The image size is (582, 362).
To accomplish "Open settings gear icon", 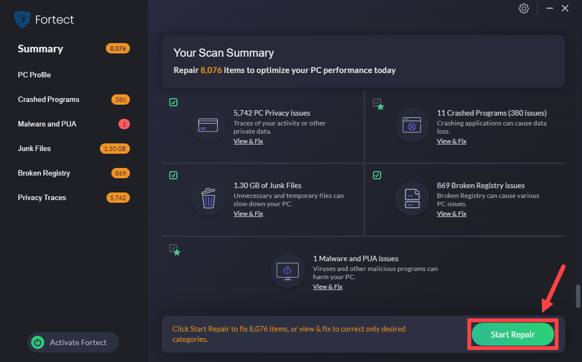I will tap(524, 8).
